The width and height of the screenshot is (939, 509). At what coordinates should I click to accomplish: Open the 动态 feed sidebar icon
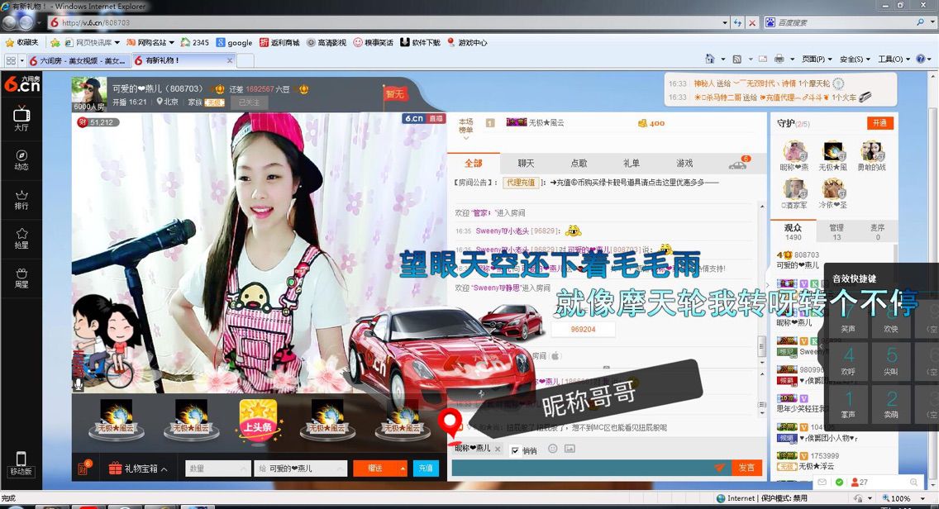click(21, 159)
